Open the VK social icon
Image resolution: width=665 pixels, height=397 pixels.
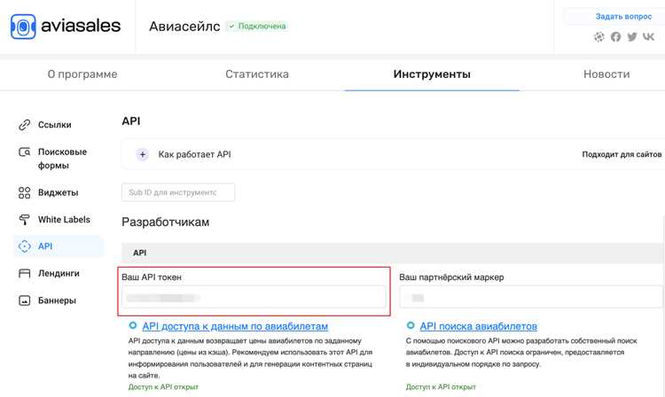[648, 37]
